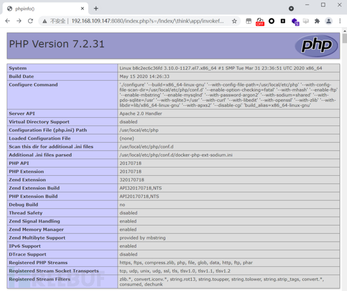Click the 'provided by mbstring' value
The height and width of the screenshot is (291, 347).
click(142, 238)
